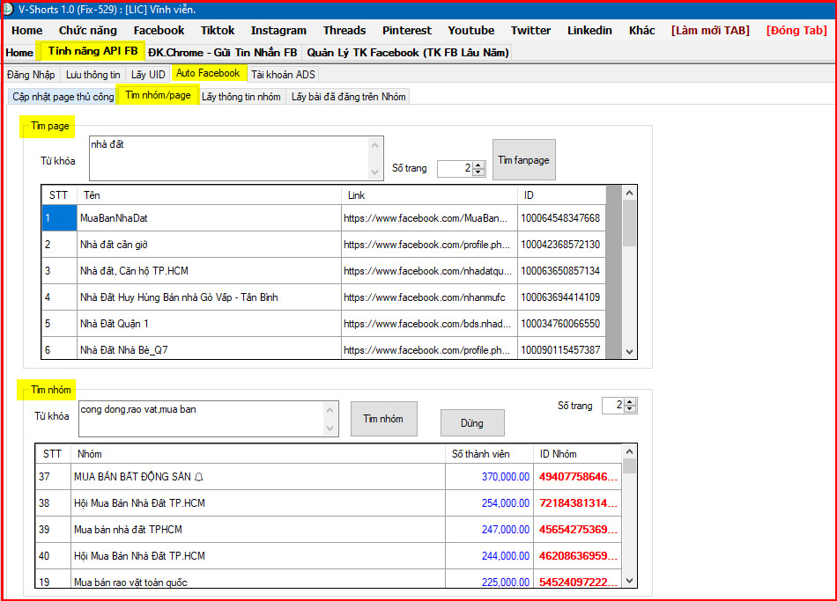Stop the search with Dừng button
The height and width of the screenshot is (601, 837).
coord(472,423)
